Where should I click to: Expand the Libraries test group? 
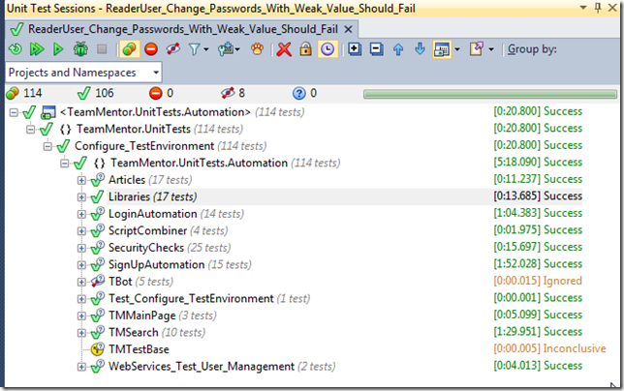[x=81, y=197]
